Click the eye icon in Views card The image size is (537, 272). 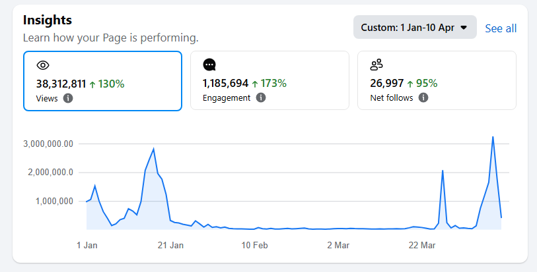point(43,65)
